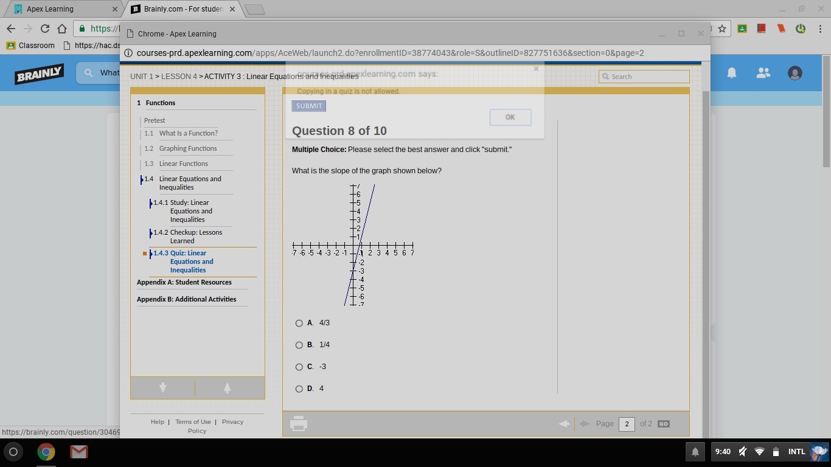
Task: Select answer B, 1/4
Action: [x=299, y=345]
